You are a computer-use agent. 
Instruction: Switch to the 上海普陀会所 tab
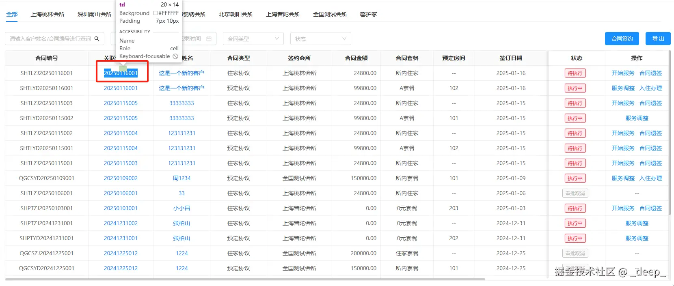[283, 14]
